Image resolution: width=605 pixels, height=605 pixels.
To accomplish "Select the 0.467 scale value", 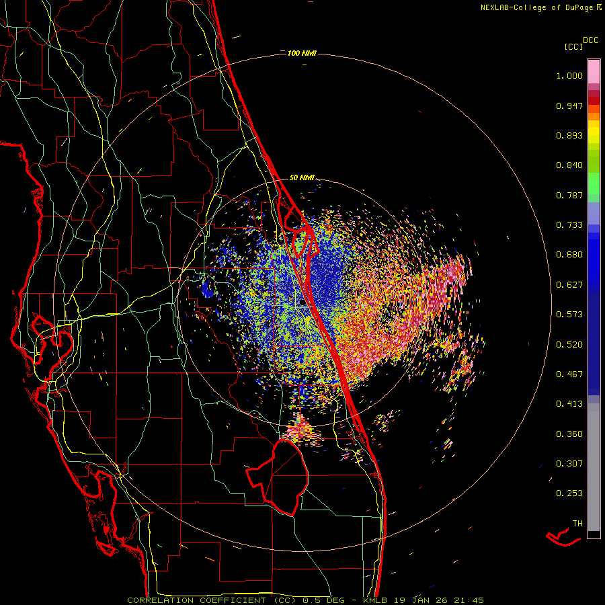I will [569, 374].
